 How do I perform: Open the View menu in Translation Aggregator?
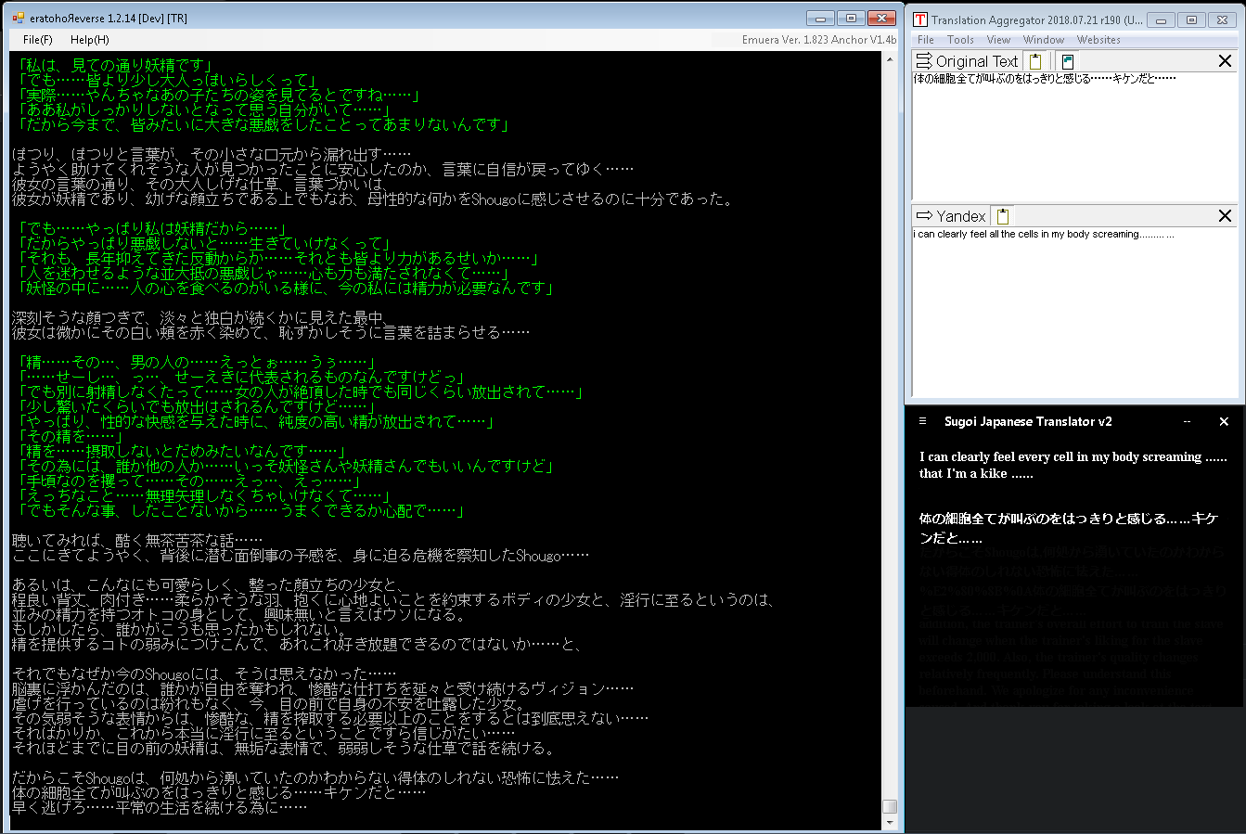click(x=998, y=40)
